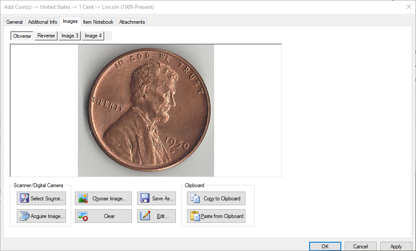The height and width of the screenshot is (251, 416).
Task: Switch to Image 4 slot
Action: [x=93, y=36]
